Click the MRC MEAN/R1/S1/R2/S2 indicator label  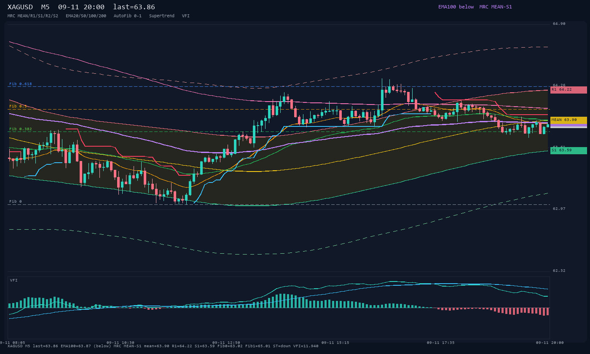click(33, 16)
